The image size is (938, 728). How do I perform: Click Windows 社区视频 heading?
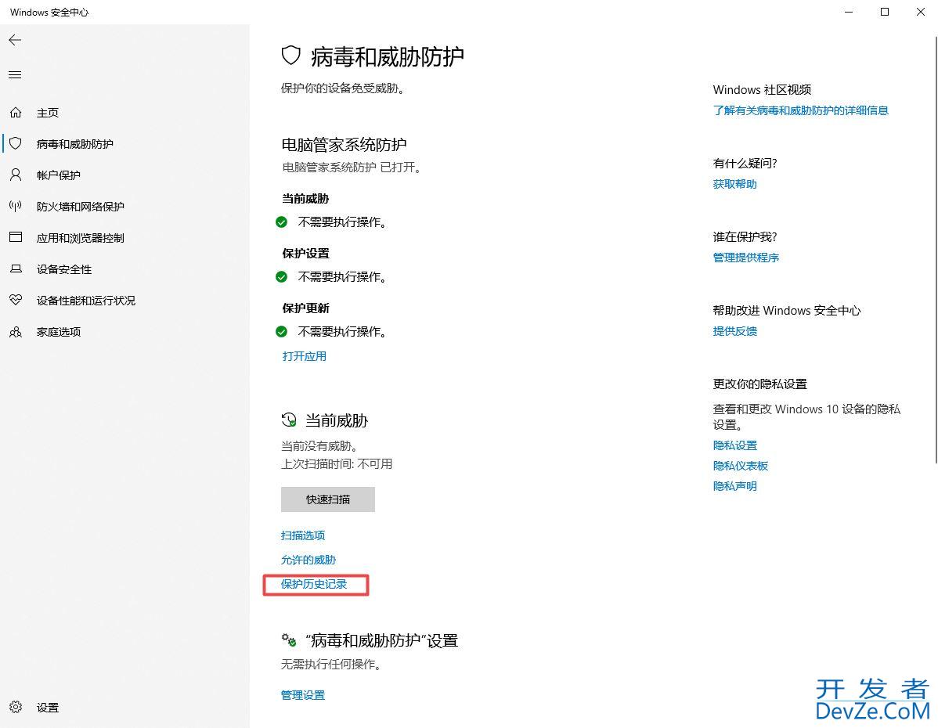pyautogui.click(x=762, y=90)
